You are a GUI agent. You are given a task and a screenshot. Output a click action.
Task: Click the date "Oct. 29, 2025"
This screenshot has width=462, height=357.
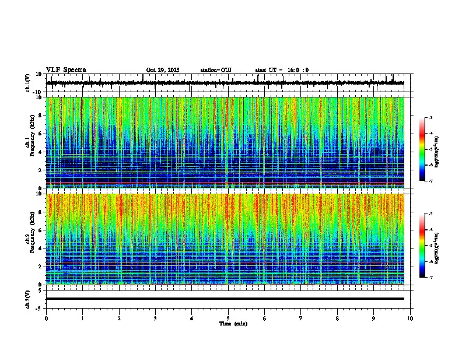click(163, 70)
